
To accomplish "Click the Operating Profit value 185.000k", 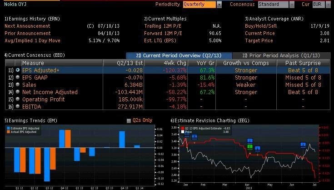I will click(130, 99).
